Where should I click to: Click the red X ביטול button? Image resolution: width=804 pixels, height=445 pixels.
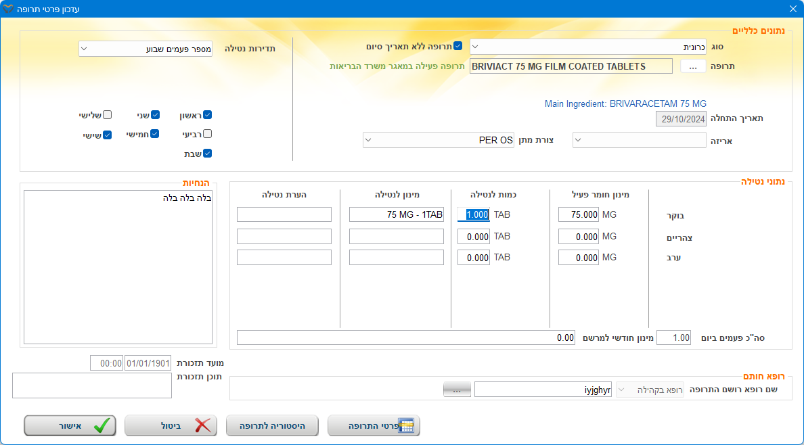(171, 425)
